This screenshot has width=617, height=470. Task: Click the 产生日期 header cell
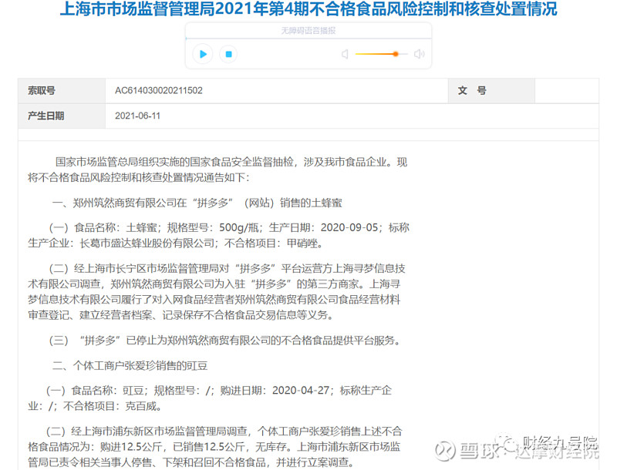click(x=62, y=116)
